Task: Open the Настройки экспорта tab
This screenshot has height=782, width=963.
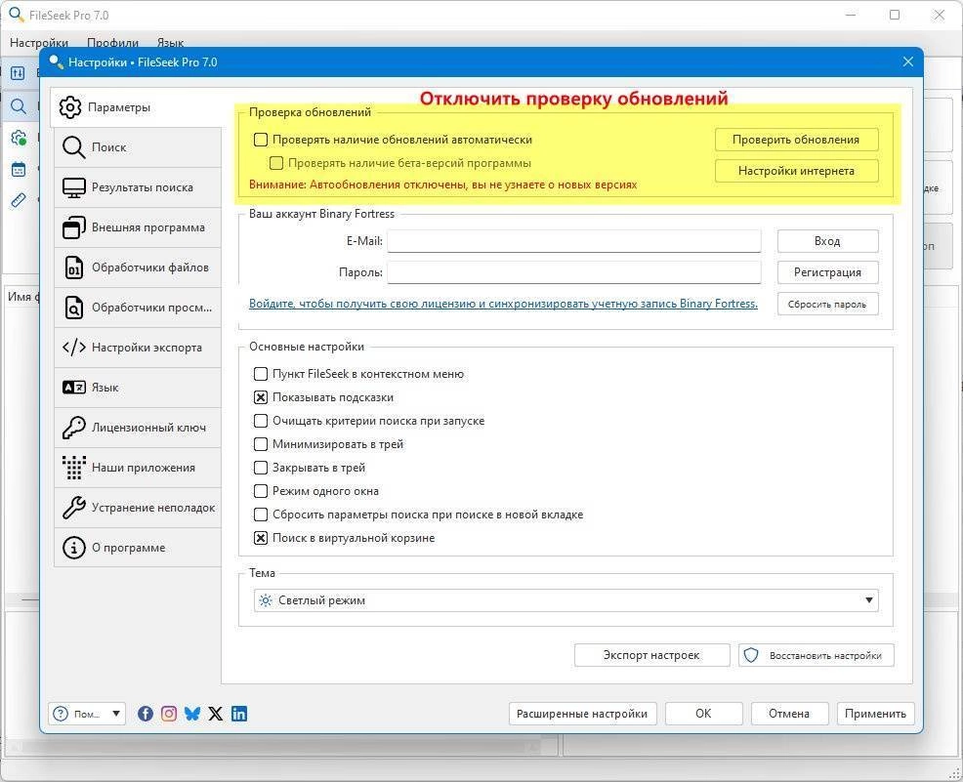Action: (x=138, y=348)
